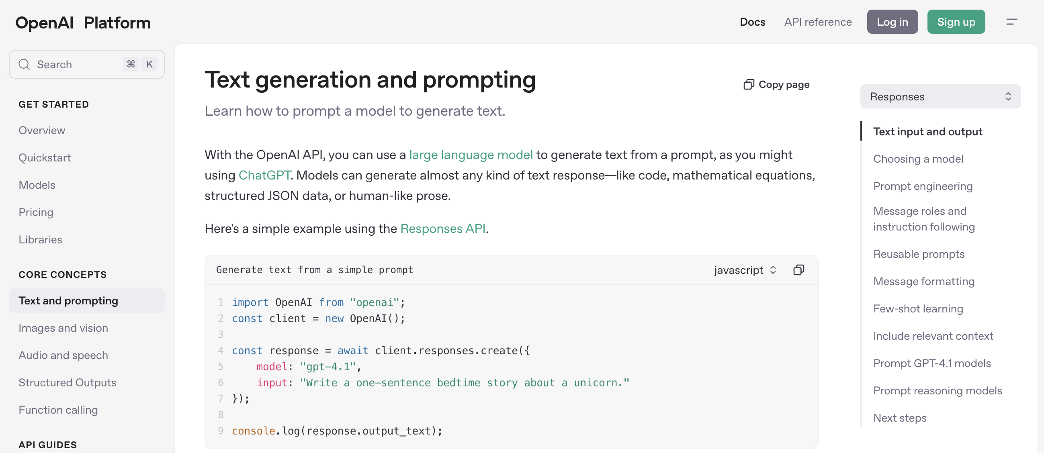
Task: Click the ⌘ shortcut key badge in search
Action: point(131,64)
